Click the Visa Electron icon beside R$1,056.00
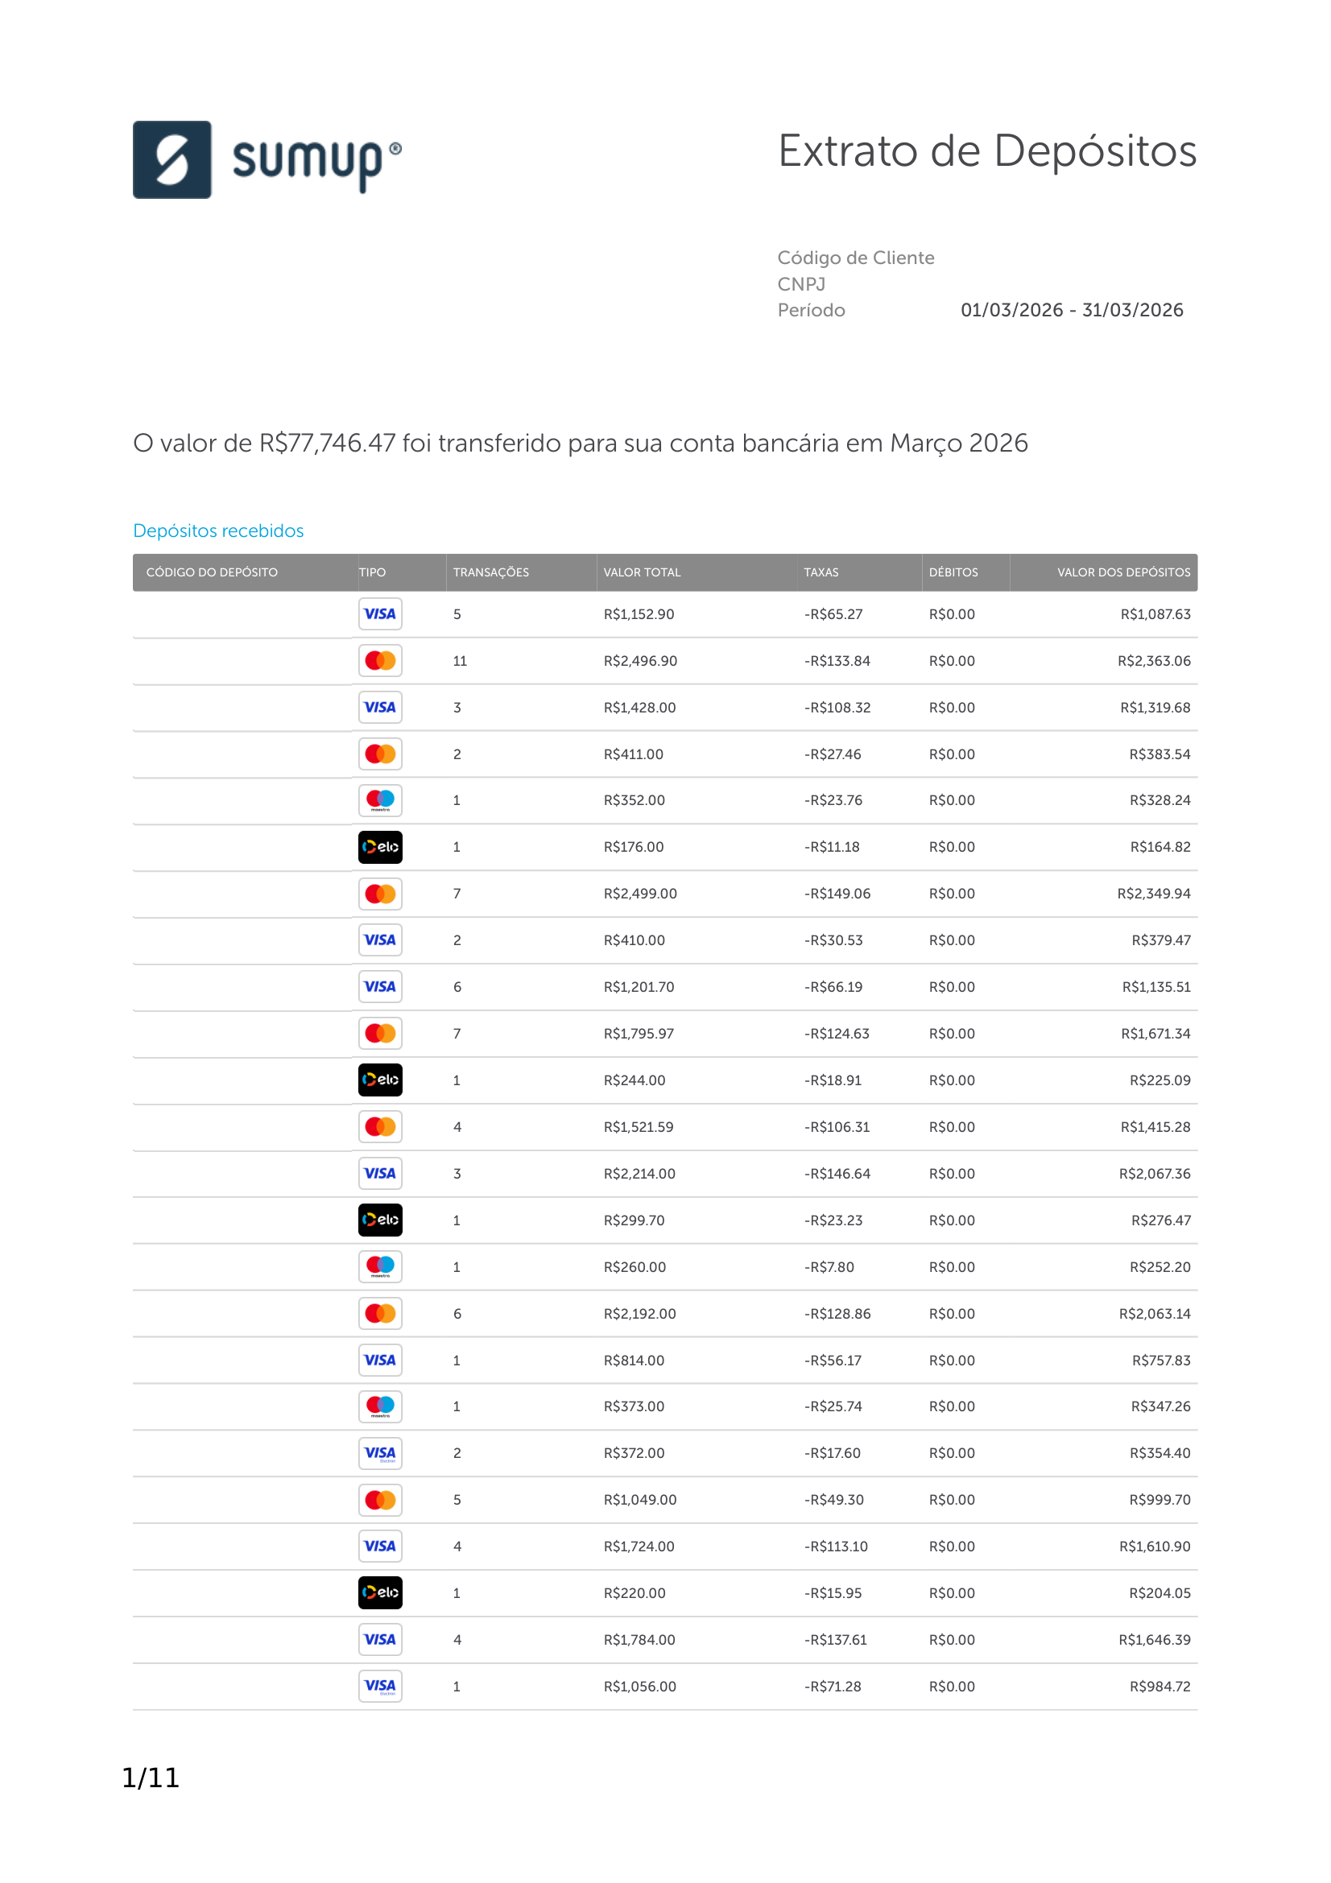The height and width of the screenshot is (1883, 1331). 380,1687
